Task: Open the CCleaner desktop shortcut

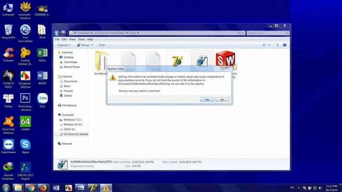Action: click(8, 53)
